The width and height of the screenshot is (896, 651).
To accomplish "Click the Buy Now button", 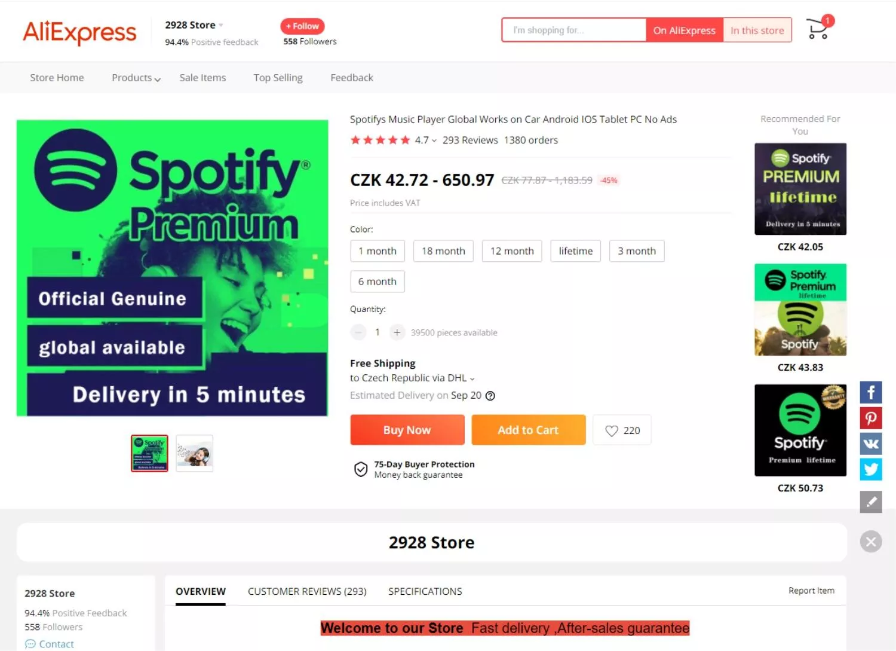I will (x=407, y=430).
